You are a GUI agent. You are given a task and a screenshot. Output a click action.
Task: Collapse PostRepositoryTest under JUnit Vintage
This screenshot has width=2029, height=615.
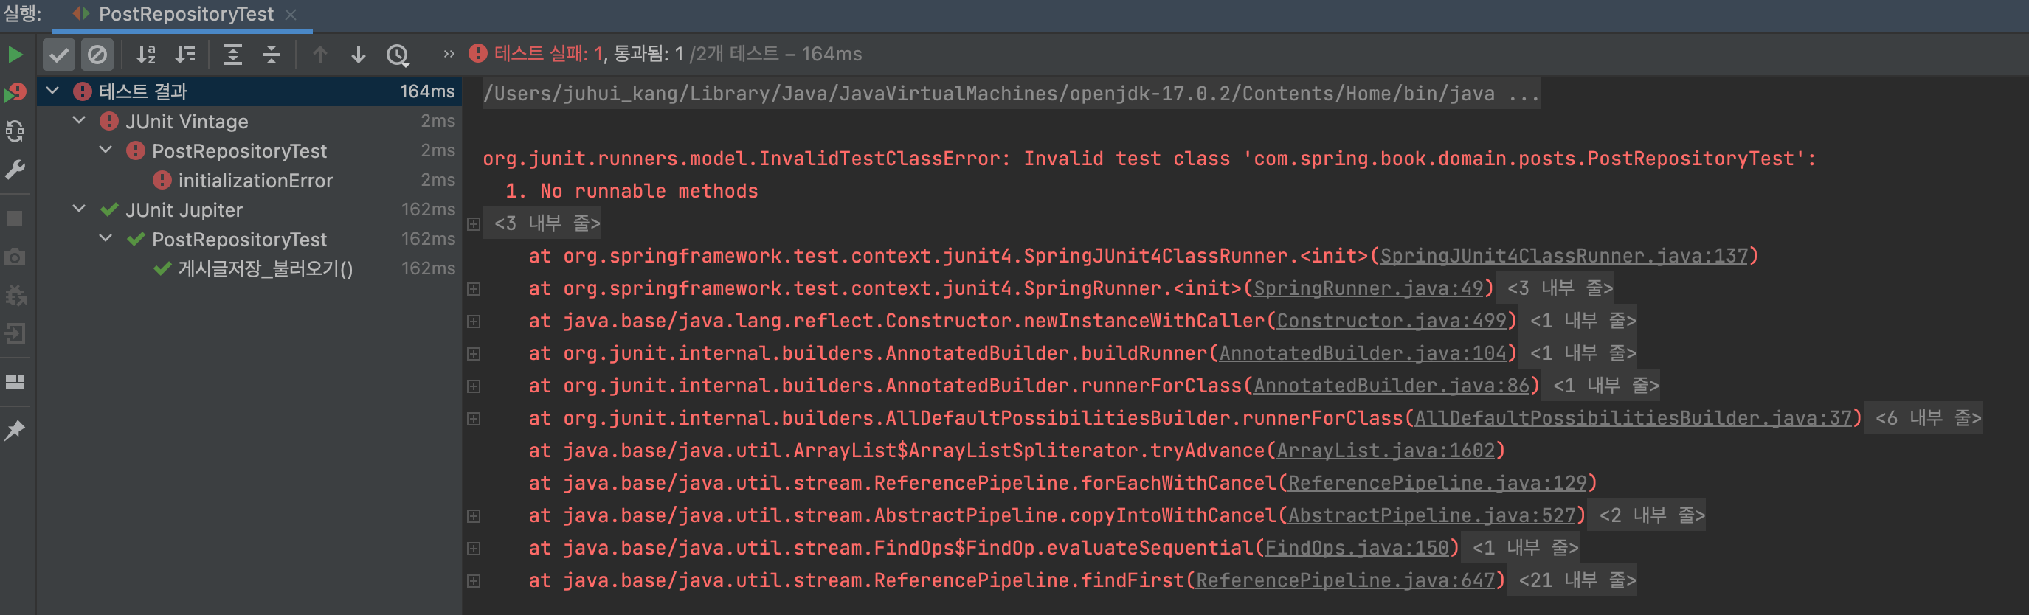[106, 150]
